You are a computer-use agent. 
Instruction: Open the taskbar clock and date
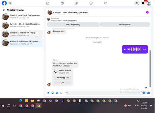coord(144,106)
